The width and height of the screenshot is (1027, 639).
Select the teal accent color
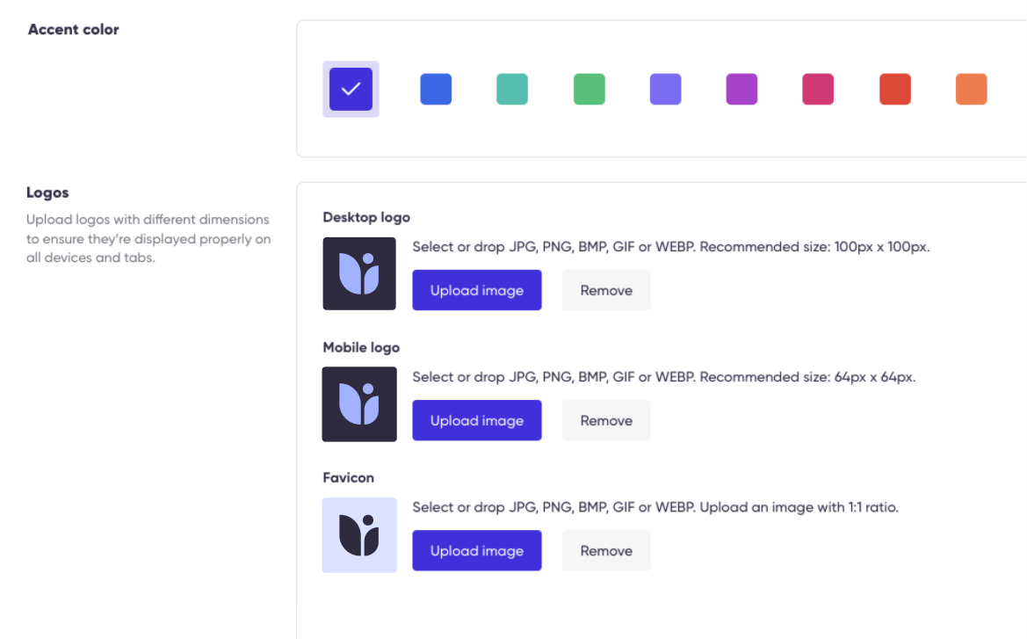[x=512, y=88]
